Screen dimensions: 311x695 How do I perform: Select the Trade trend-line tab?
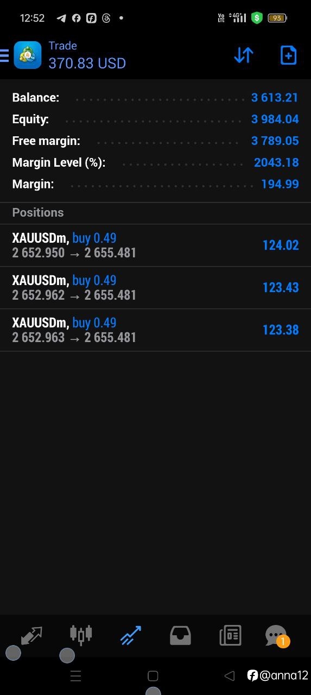(130, 635)
